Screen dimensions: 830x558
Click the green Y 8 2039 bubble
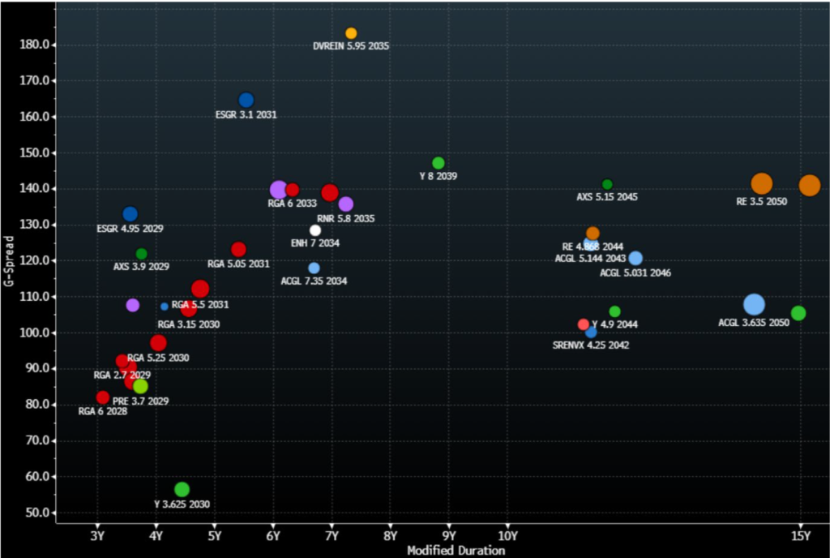pyautogui.click(x=439, y=163)
